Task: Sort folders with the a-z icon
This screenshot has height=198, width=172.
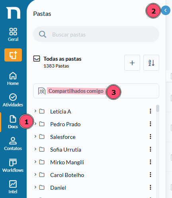Action: [x=151, y=63]
